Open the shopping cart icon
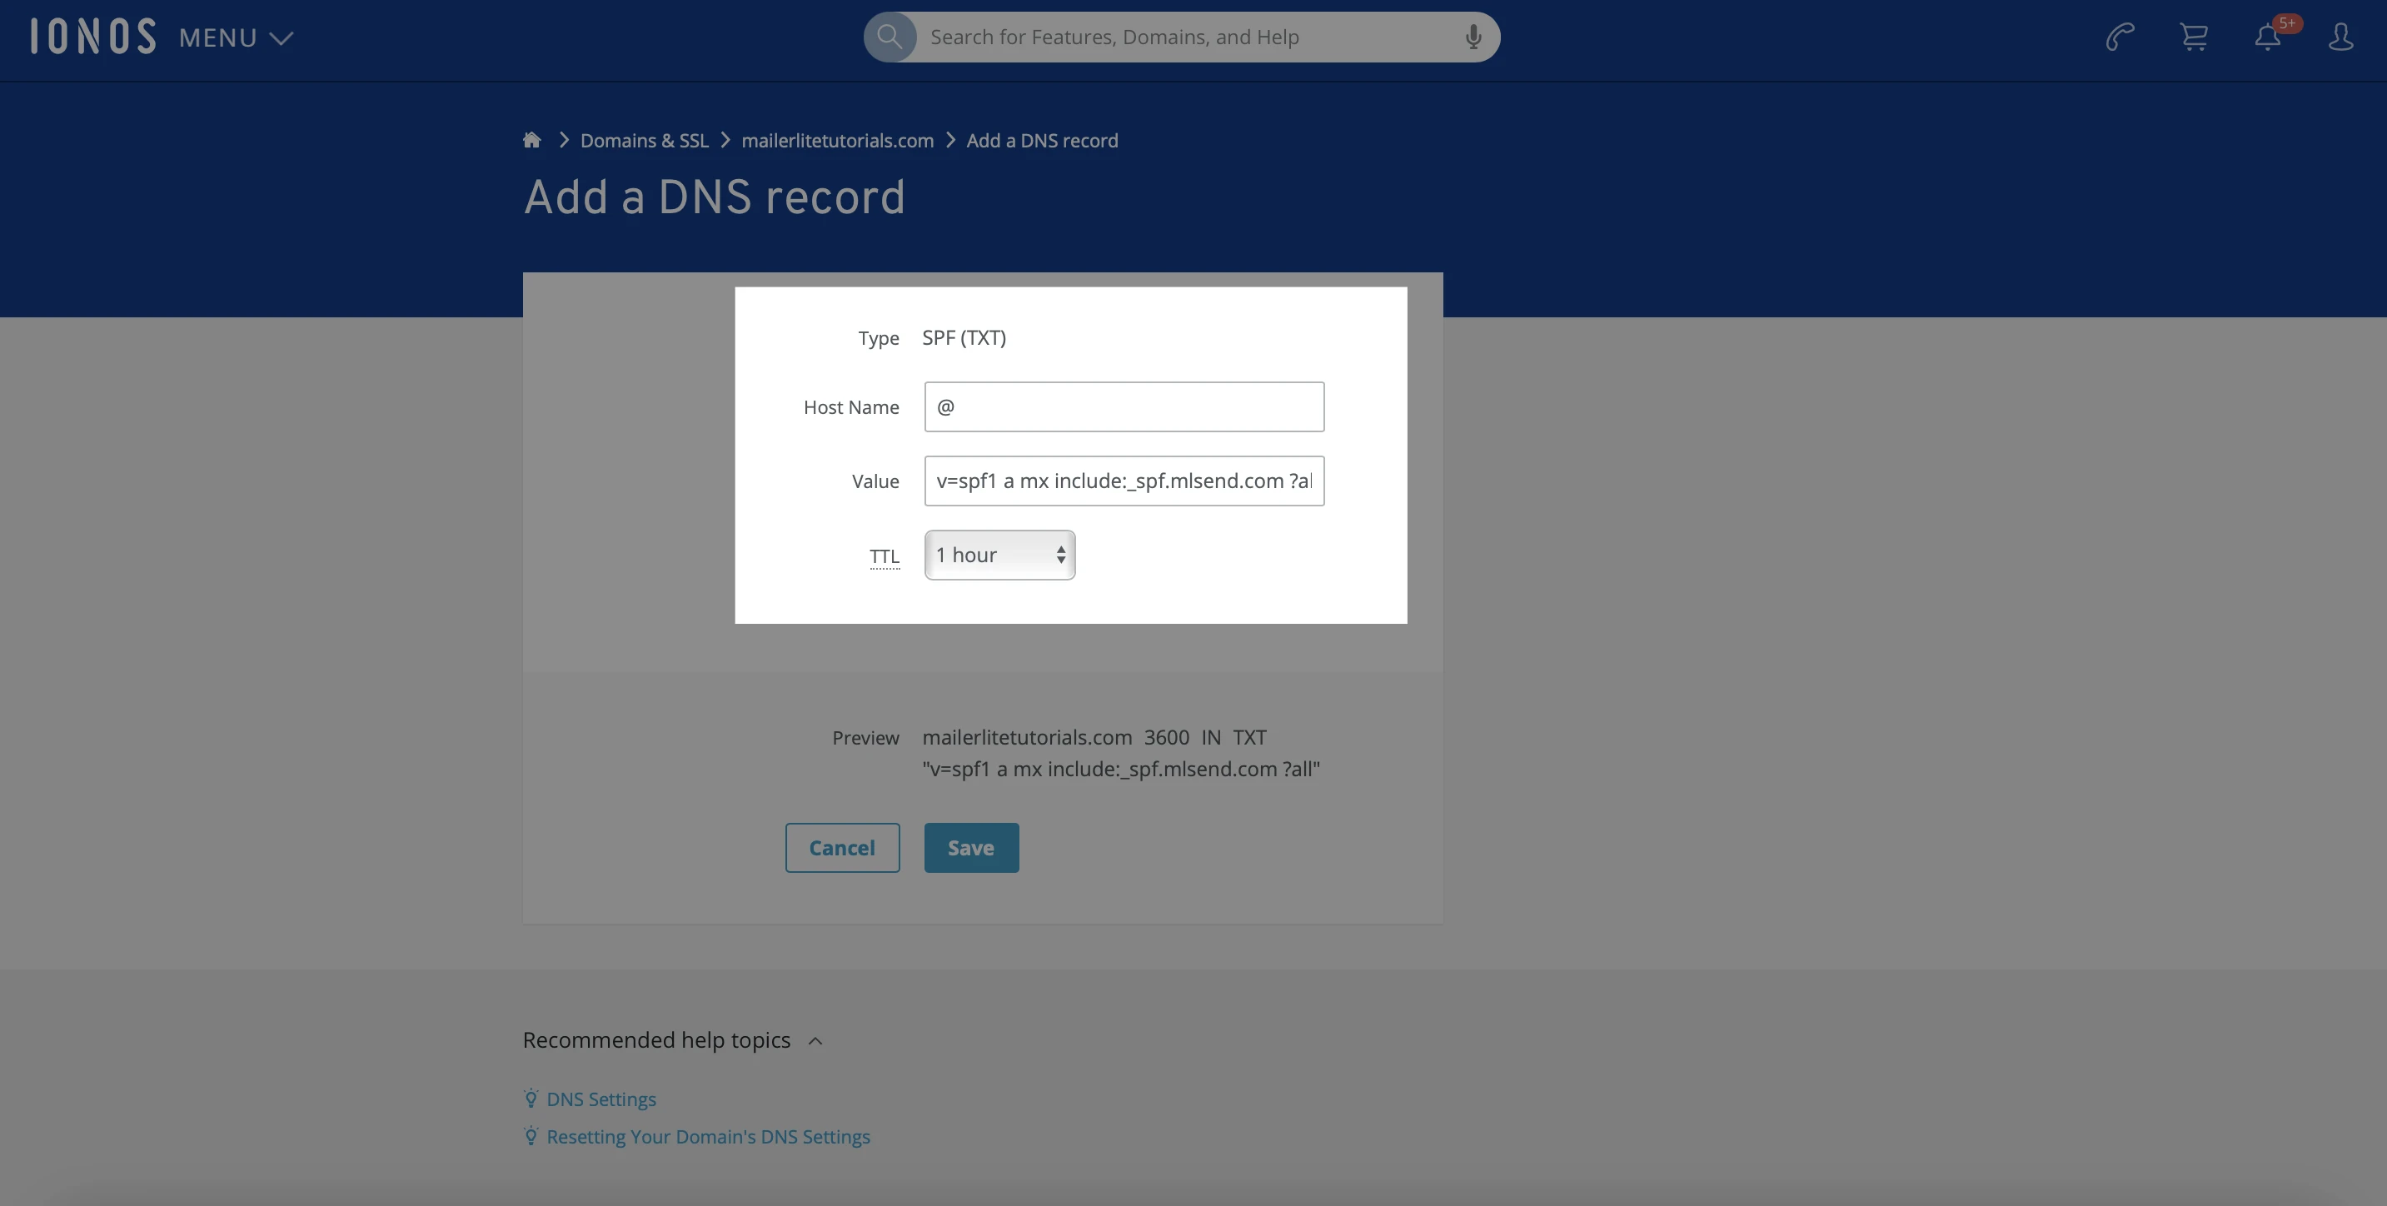Image resolution: width=2387 pixels, height=1206 pixels. 2193,37
